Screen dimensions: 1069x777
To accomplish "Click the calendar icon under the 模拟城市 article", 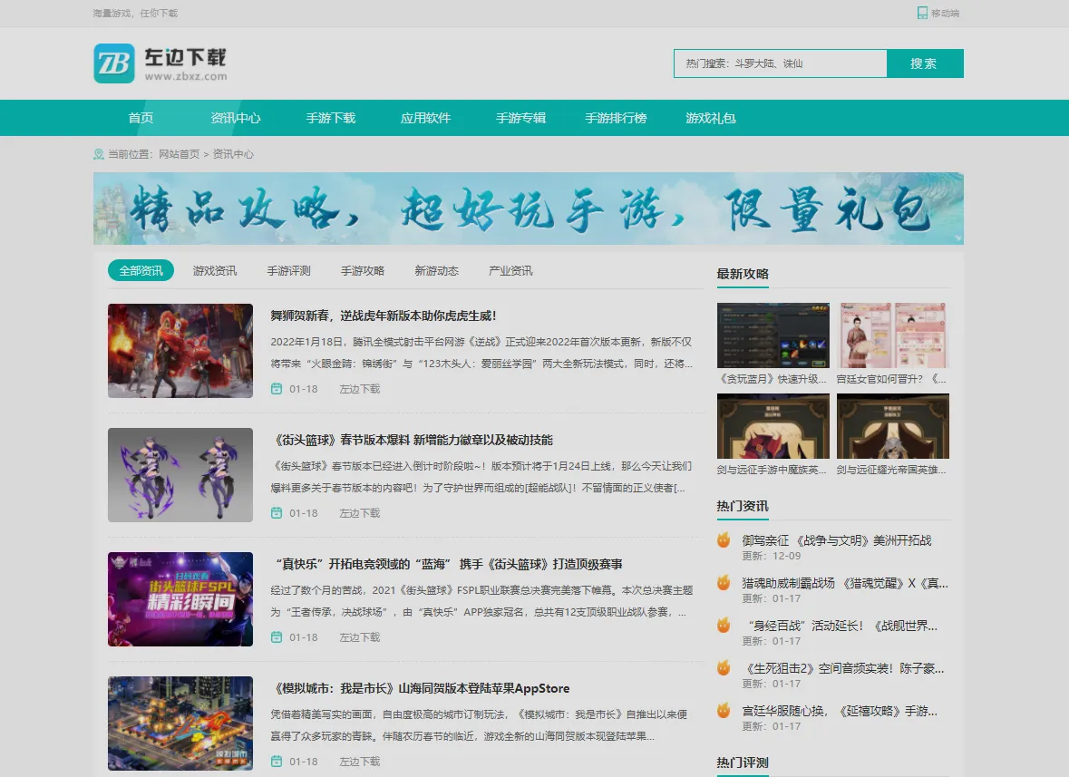I will [x=277, y=762].
